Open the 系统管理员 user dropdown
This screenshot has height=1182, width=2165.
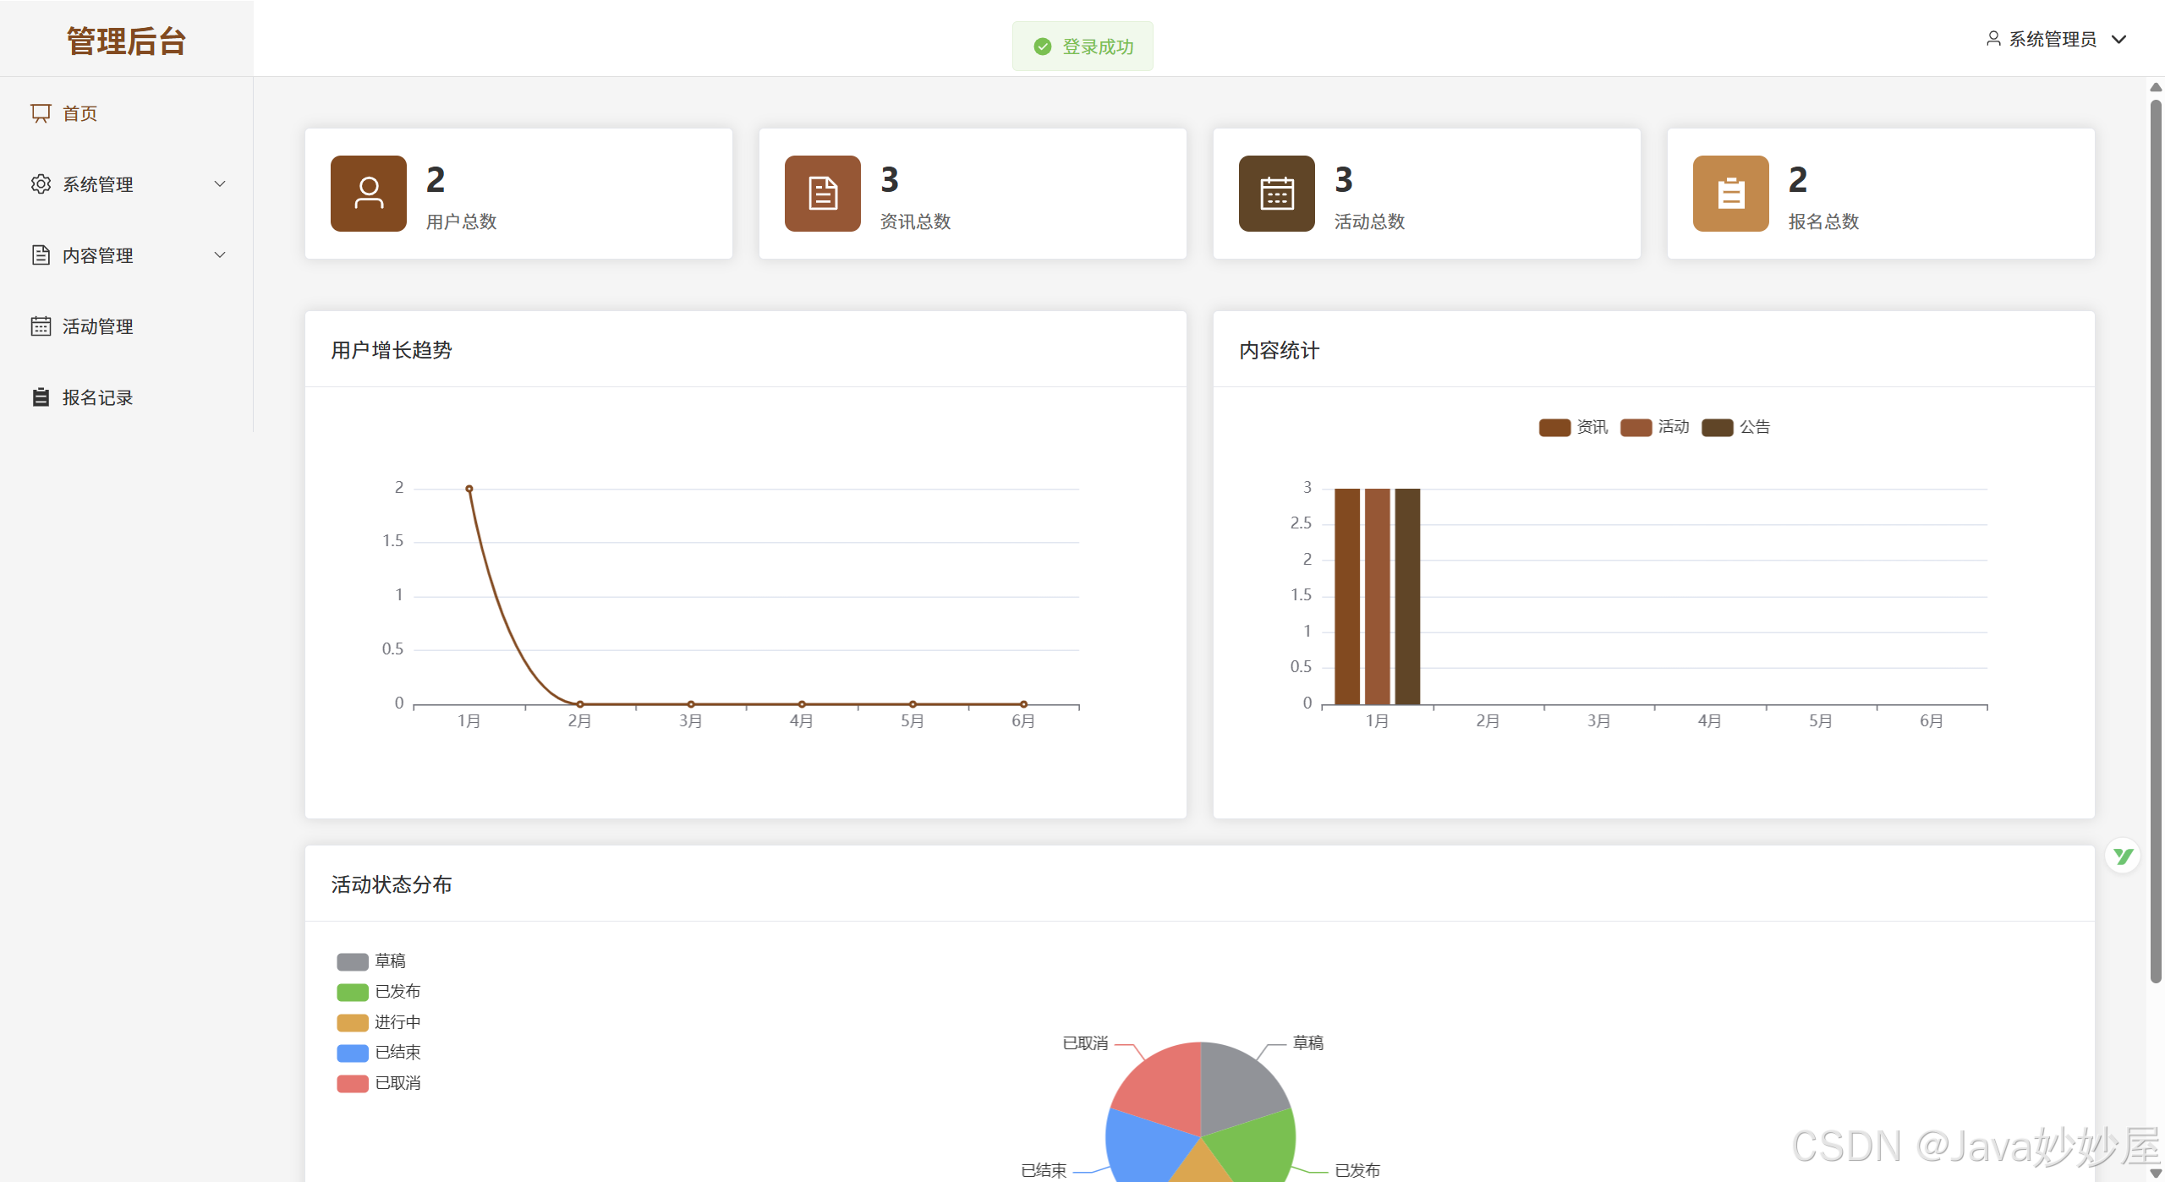coord(2055,39)
